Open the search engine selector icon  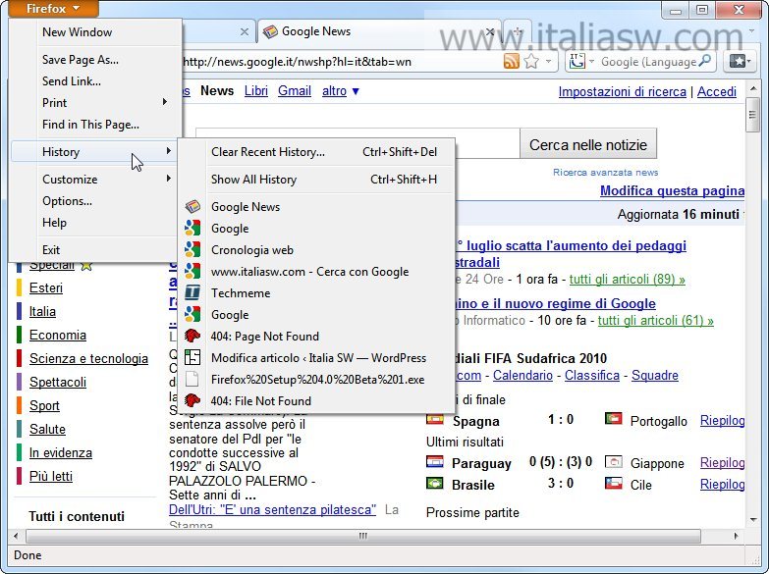click(577, 61)
